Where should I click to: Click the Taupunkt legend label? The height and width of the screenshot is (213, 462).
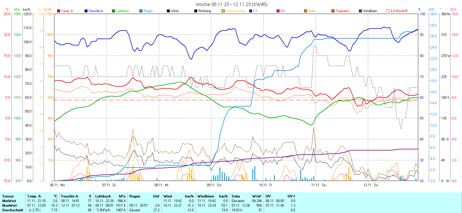click(342, 11)
